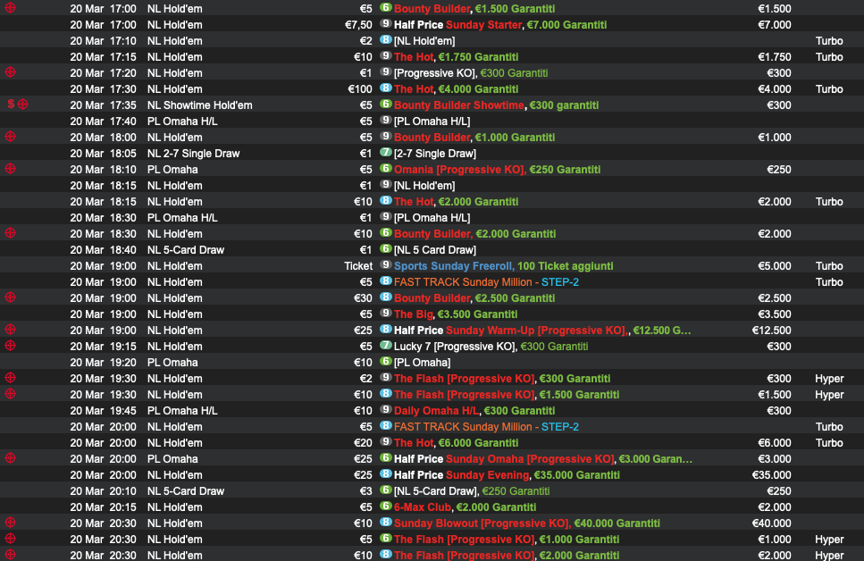The image size is (864, 561).
Task: Open The Big €3.500 Garantiti tournament
Action: (x=455, y=314)
